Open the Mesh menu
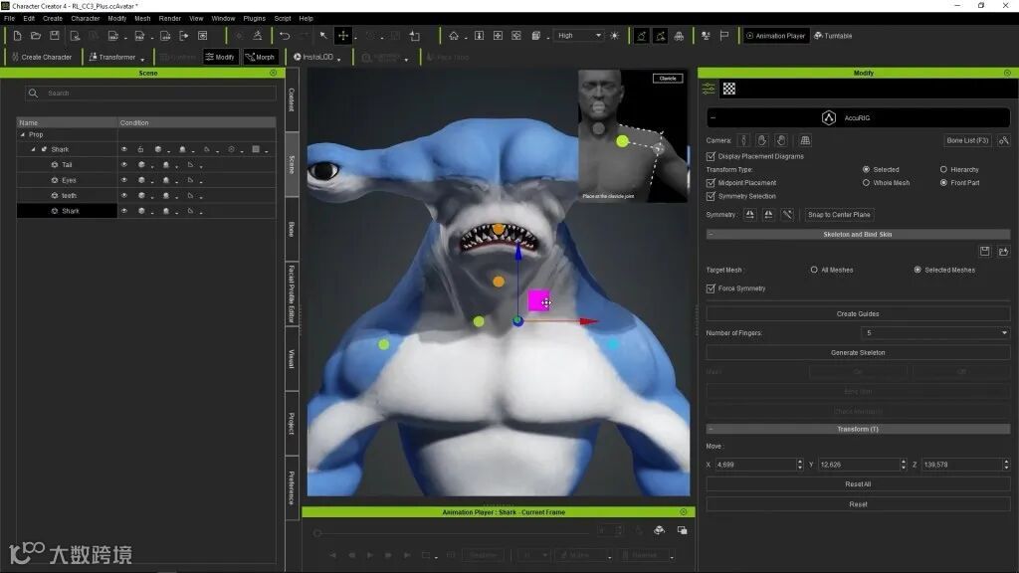This screenshot has height=573, width=1019. 142,18
